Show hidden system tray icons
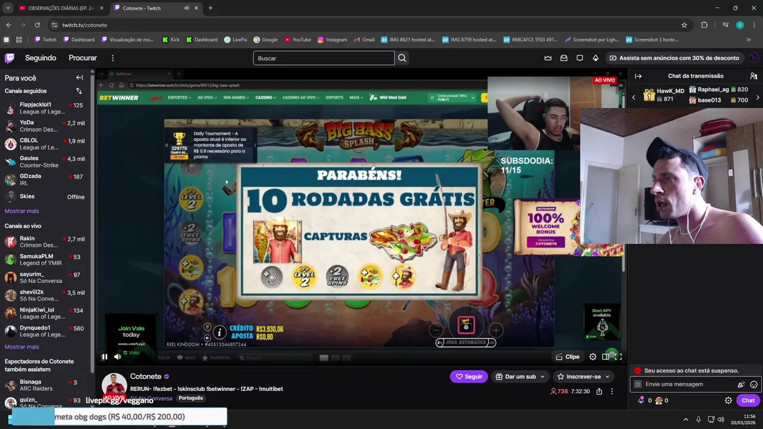Screen dimensions: 763x429 coord(686,419)
